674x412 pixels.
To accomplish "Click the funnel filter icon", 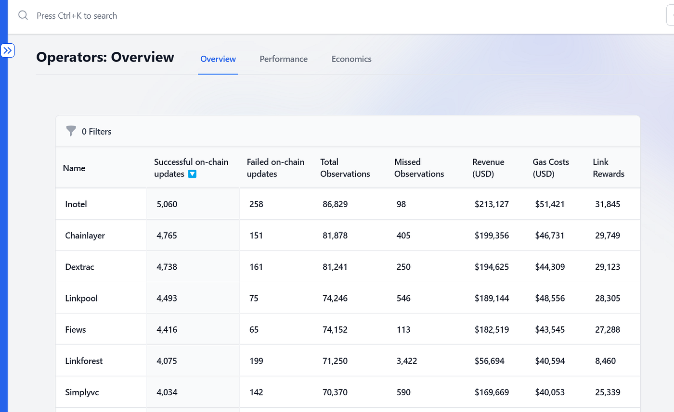I will (x=71, y=131).
